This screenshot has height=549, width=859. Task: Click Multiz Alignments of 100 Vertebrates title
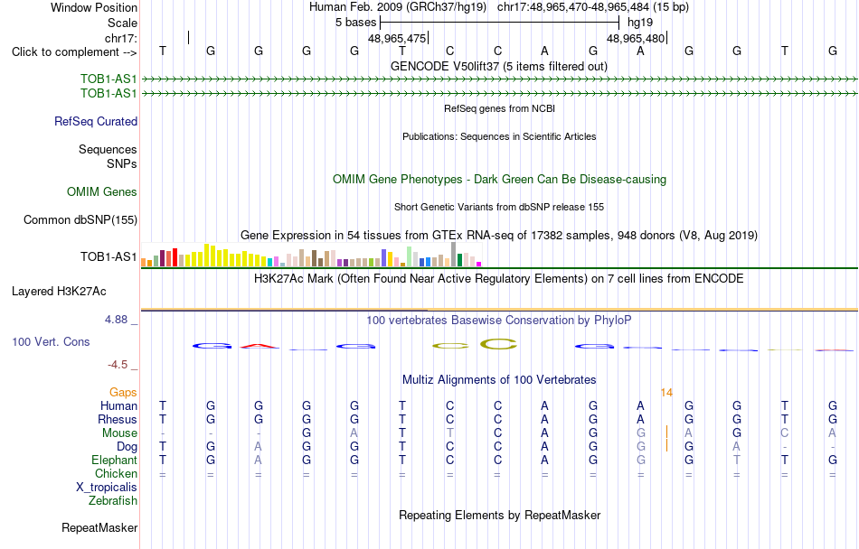(499, 379)
